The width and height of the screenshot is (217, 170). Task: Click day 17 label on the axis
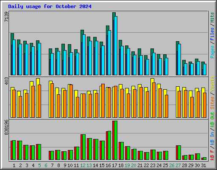click(x=114, y=165)
